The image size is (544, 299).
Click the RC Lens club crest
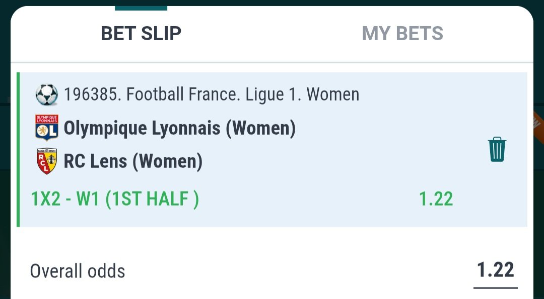tap(46, 161)
